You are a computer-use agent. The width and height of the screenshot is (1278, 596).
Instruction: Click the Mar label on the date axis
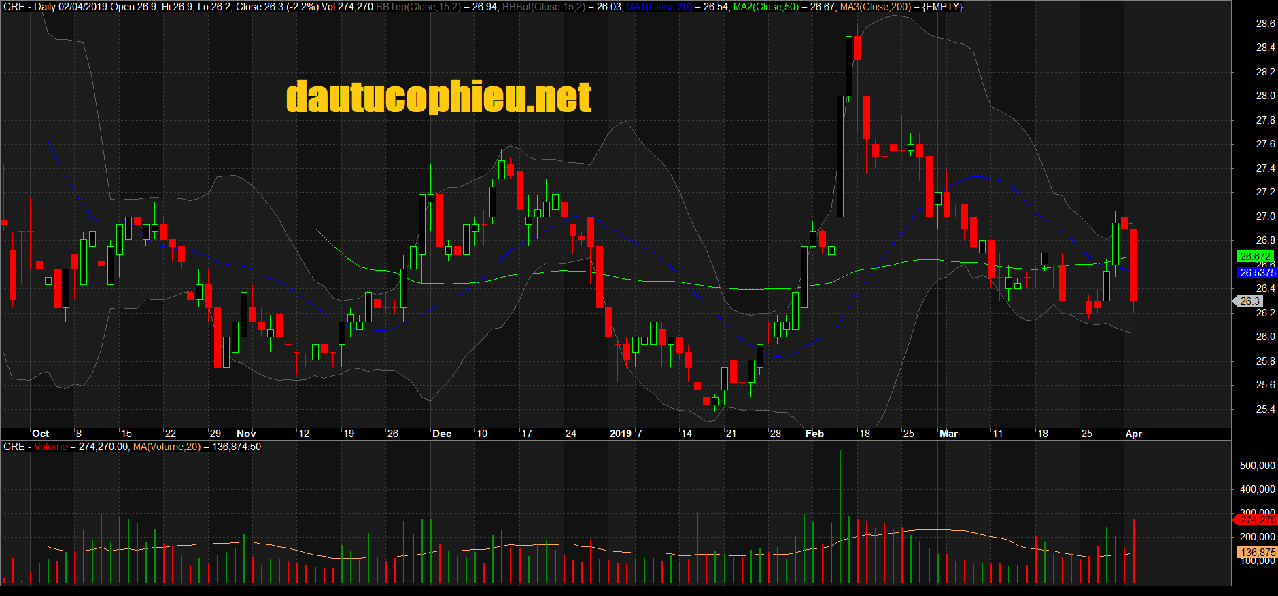(948, 434)
